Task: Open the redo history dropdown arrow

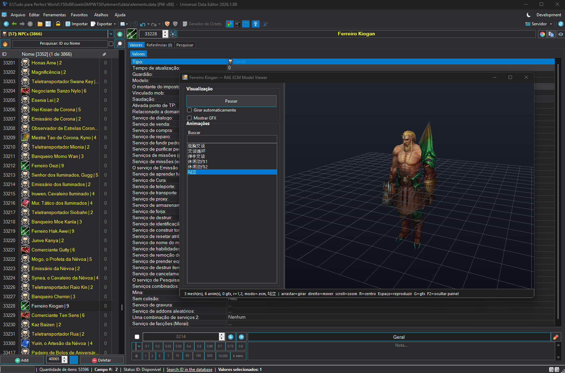Action: (x=159, y=24)
